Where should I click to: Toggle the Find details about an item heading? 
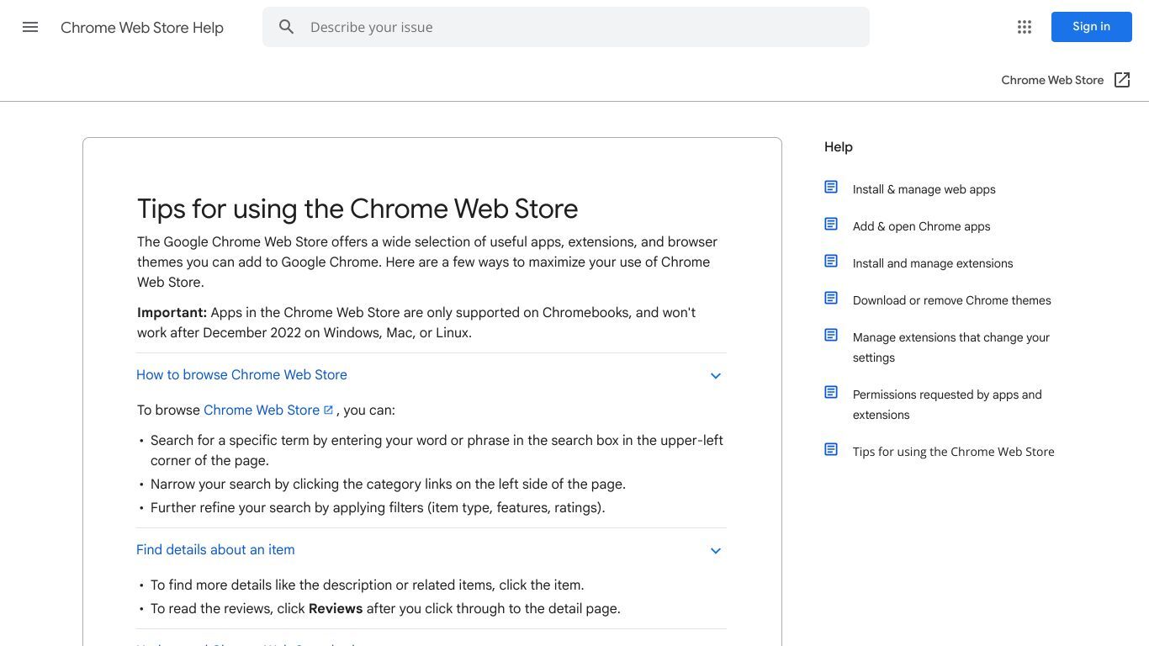click(x=215, y=550)
